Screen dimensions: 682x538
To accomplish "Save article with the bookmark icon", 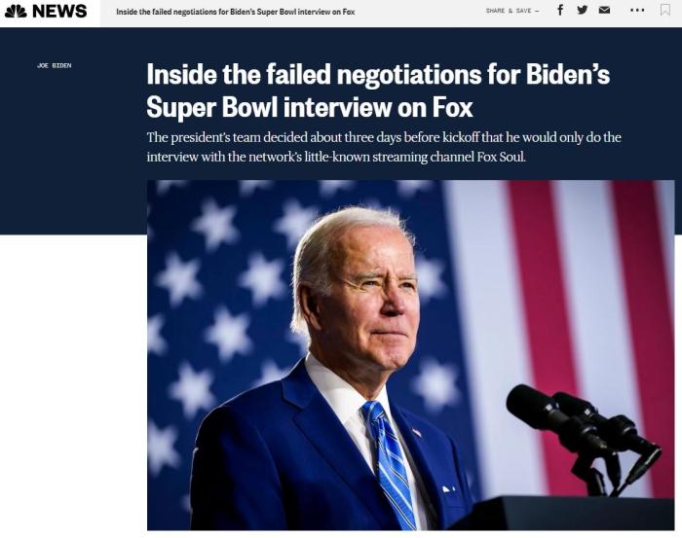I will click(665, 10).
